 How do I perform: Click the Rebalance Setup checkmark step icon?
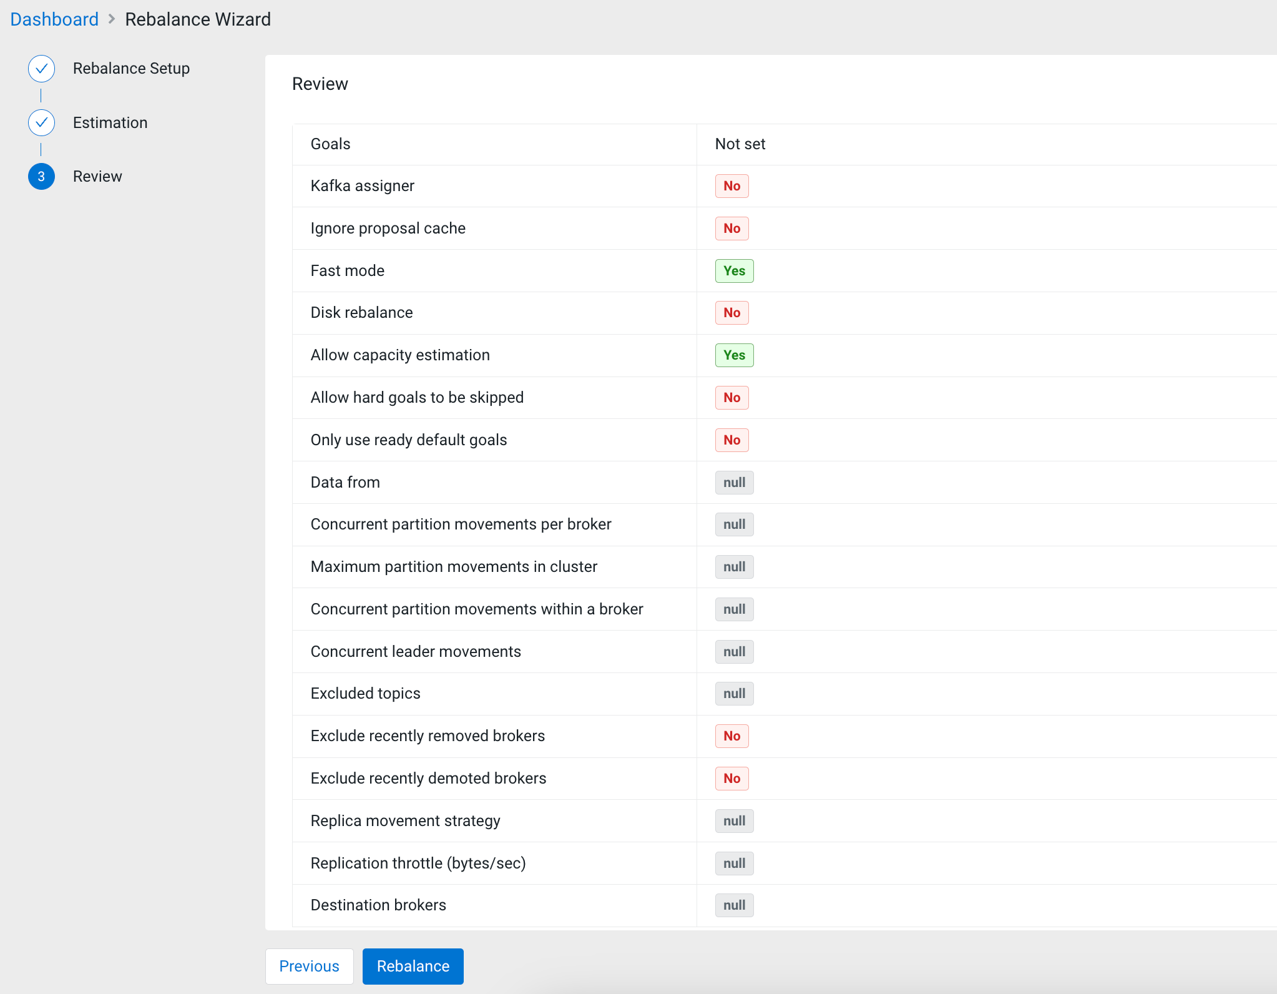[41, 69]
